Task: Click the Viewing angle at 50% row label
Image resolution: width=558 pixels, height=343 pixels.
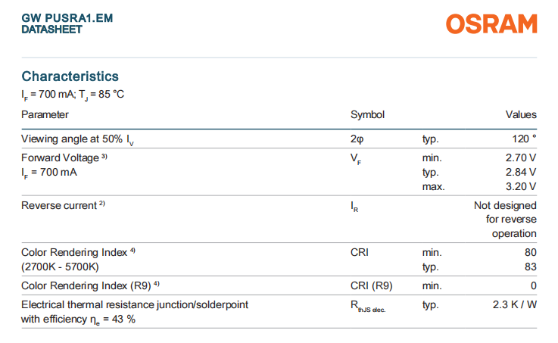Action: click(x=77, y=139)
